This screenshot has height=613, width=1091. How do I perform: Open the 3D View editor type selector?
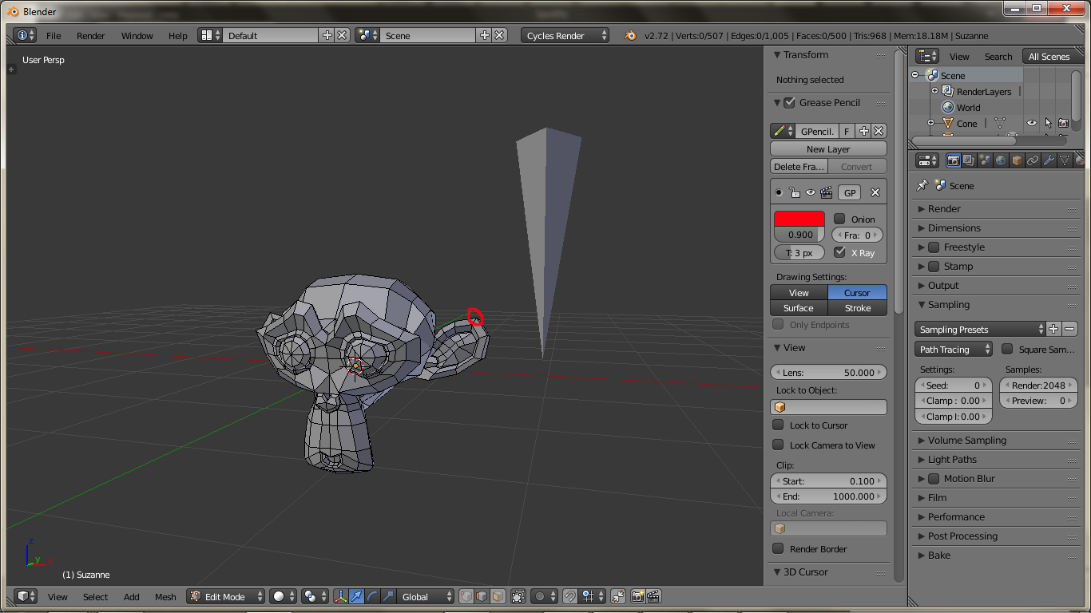tap(27, 596)
